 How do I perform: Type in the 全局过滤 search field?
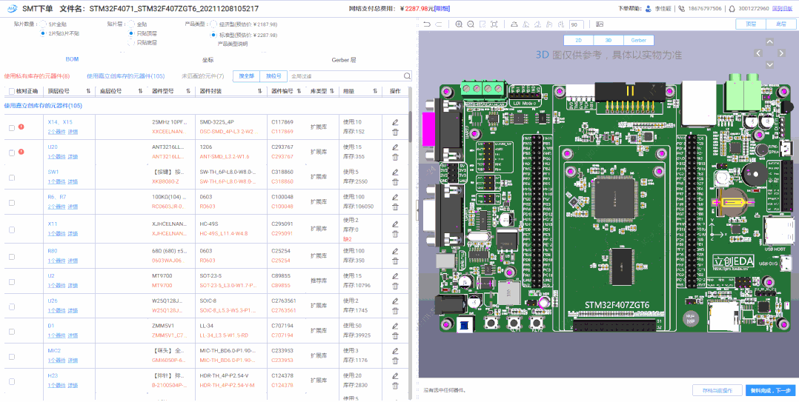coord(345,76)
